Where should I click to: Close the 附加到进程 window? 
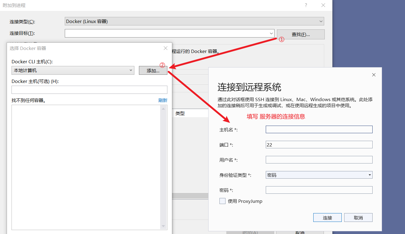pos(323,5)
